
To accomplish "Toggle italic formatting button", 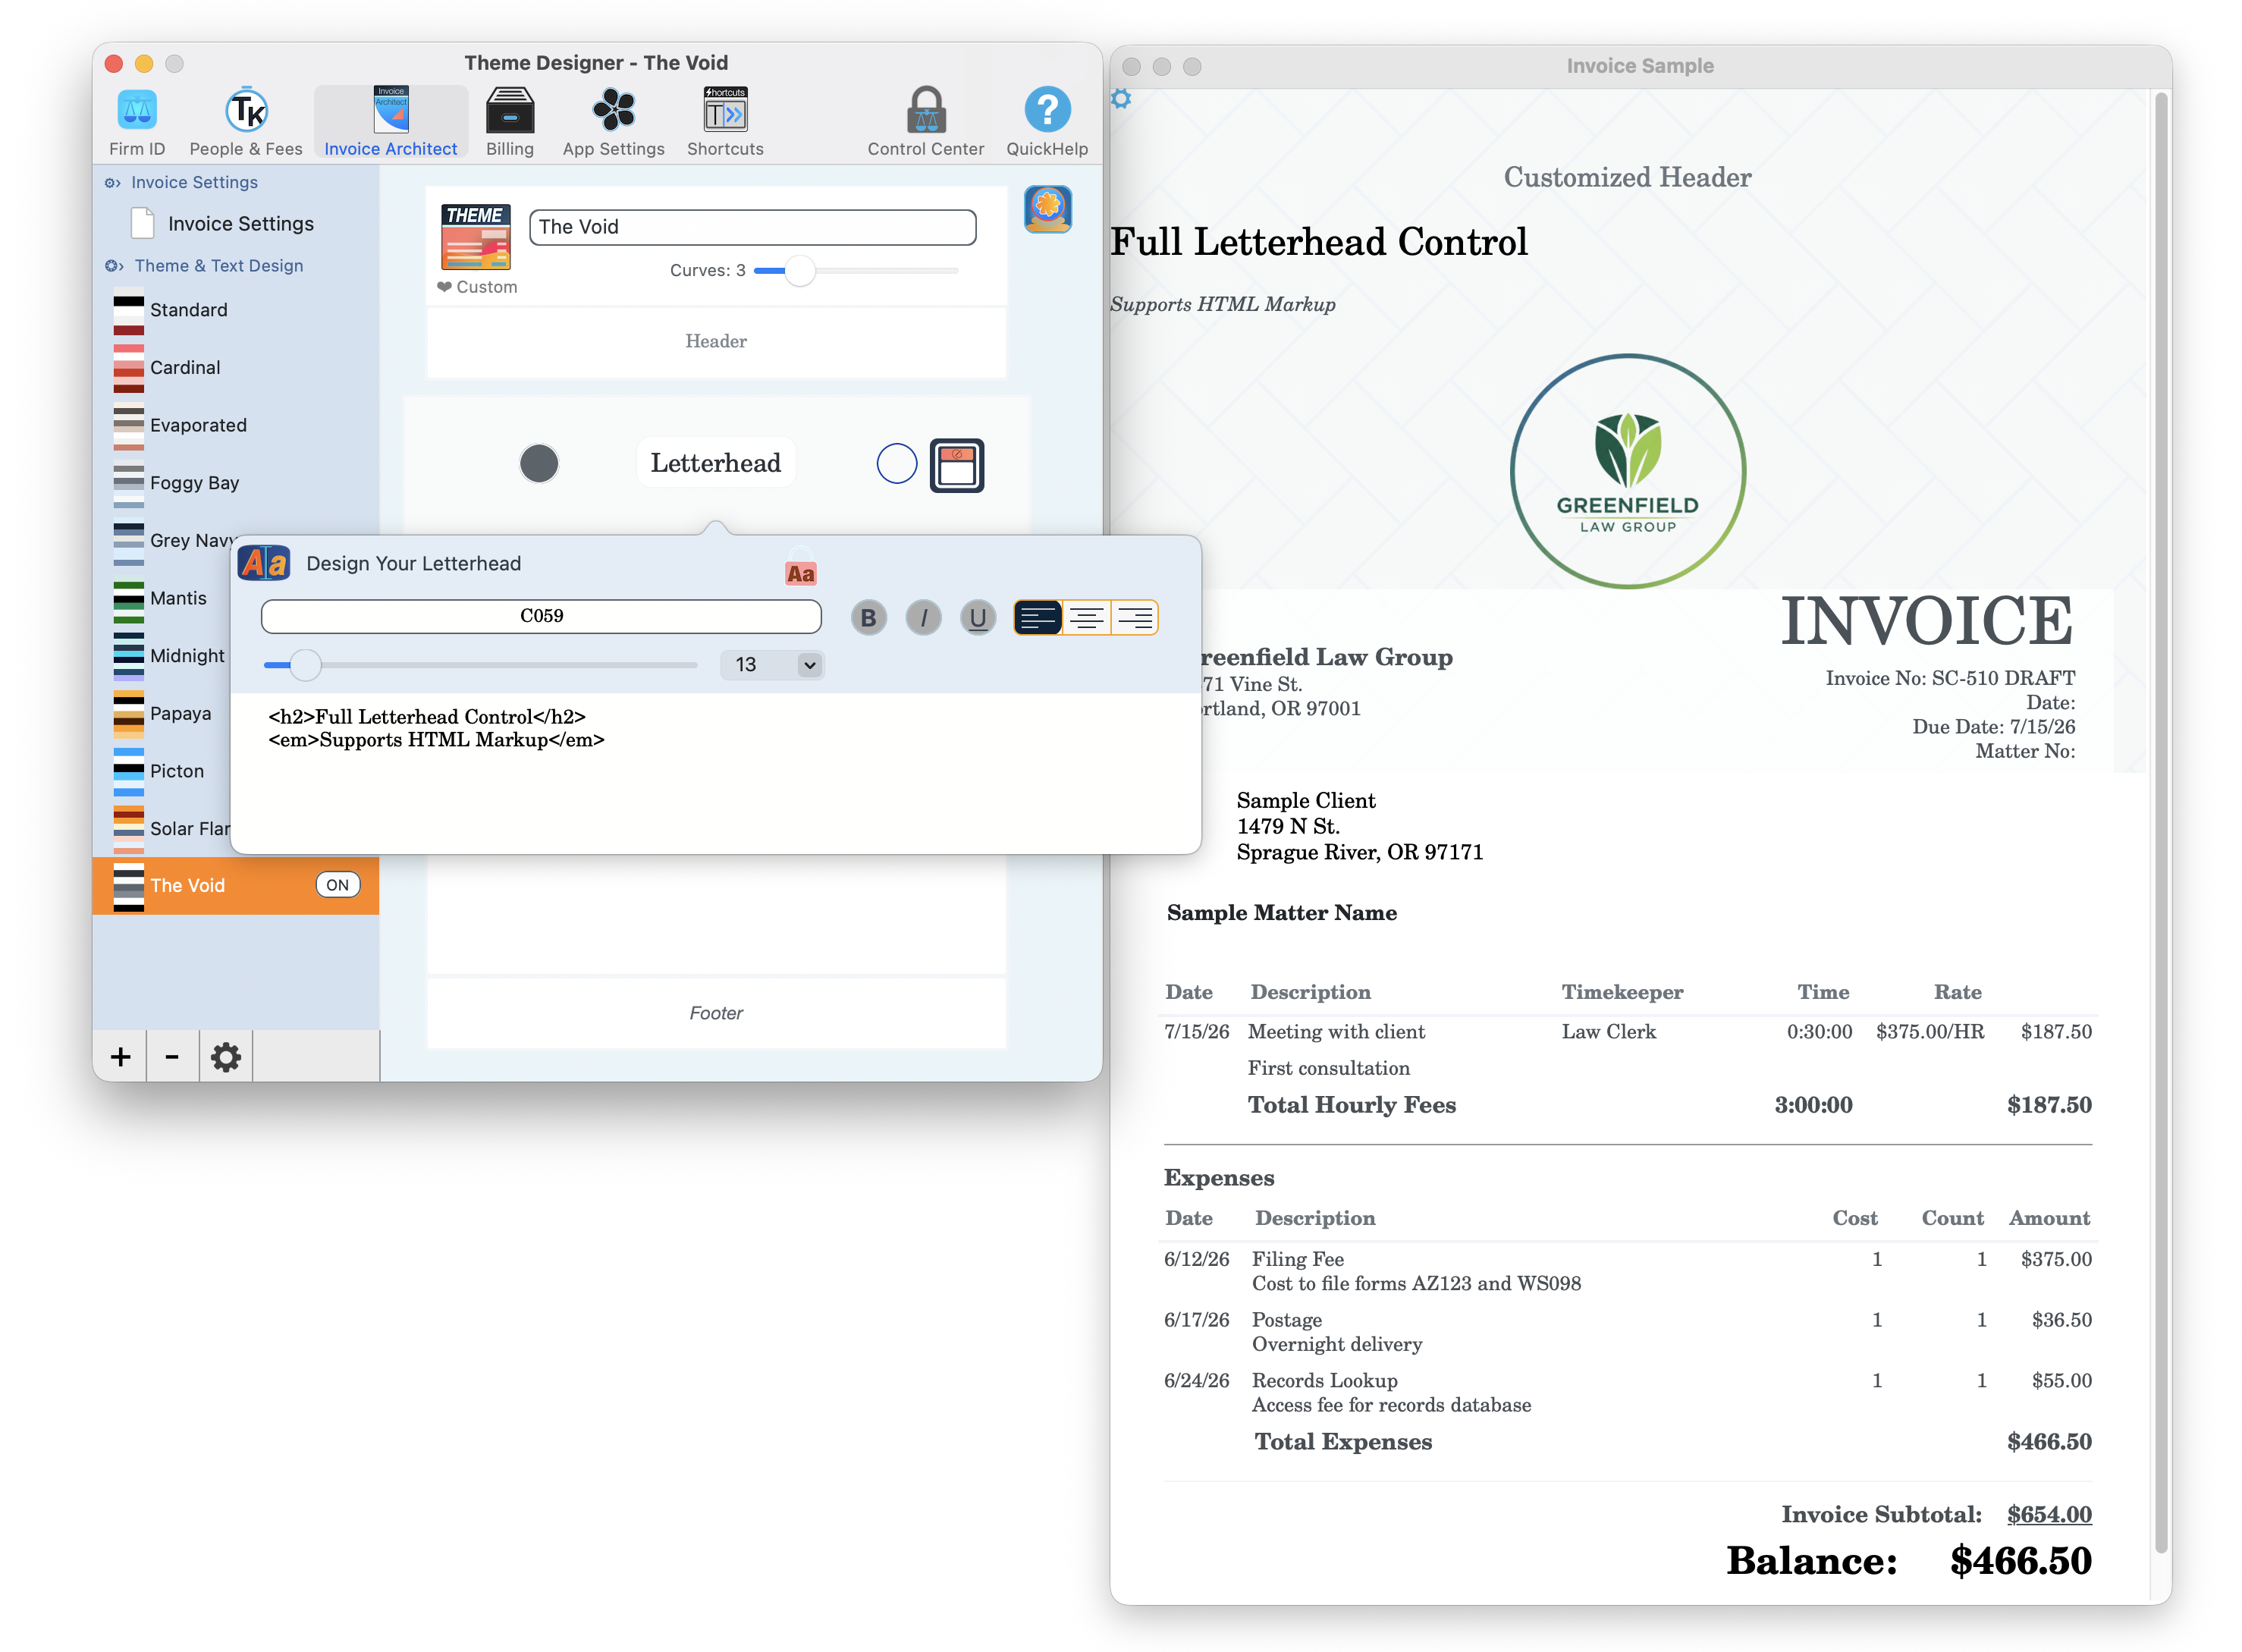I will 923,618.
